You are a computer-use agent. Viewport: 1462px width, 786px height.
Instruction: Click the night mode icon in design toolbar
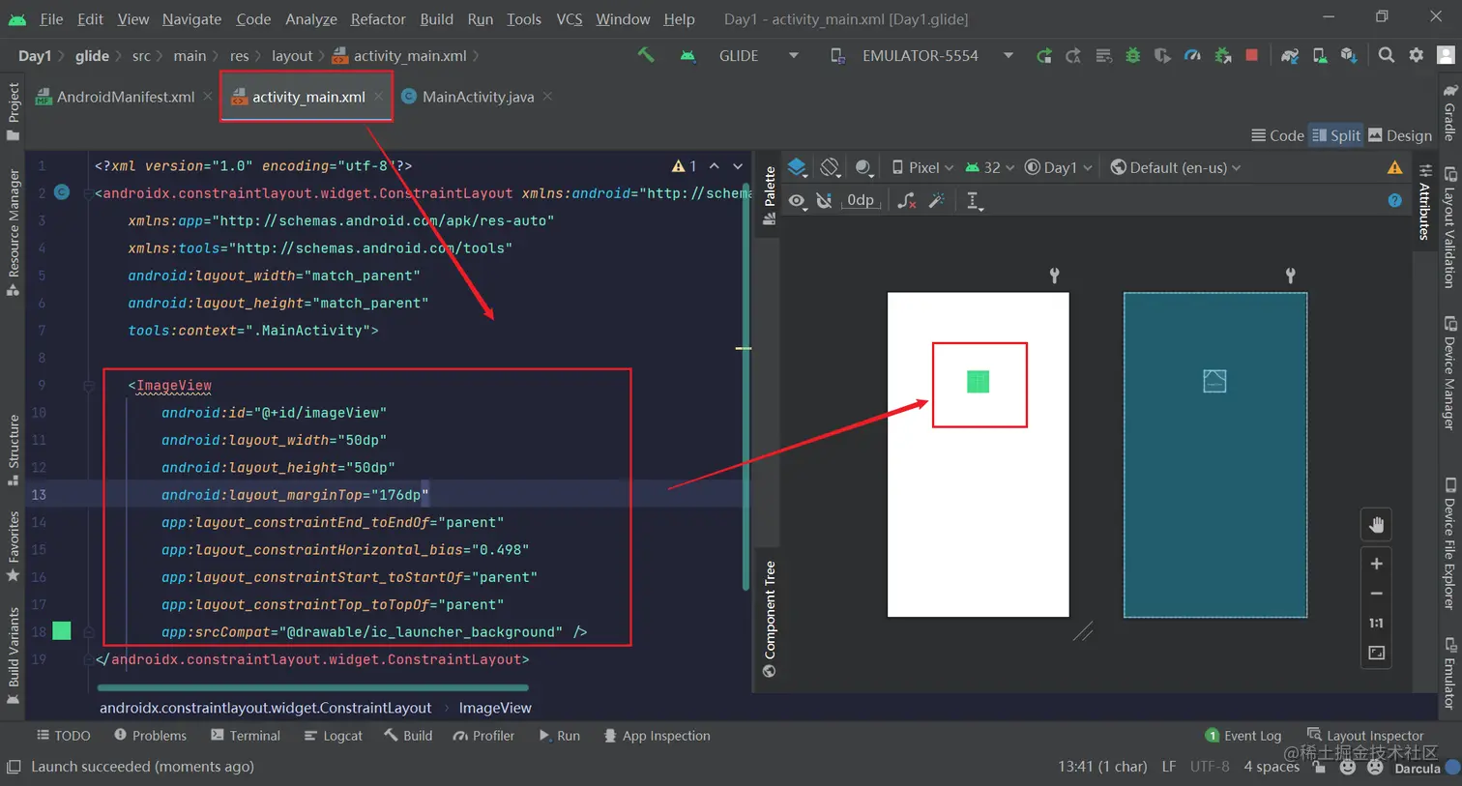(863, 167)
